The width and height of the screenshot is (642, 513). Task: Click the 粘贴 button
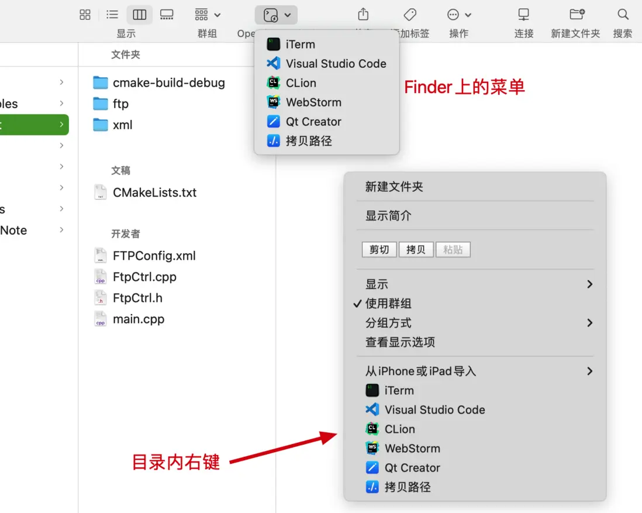[453, 250]
